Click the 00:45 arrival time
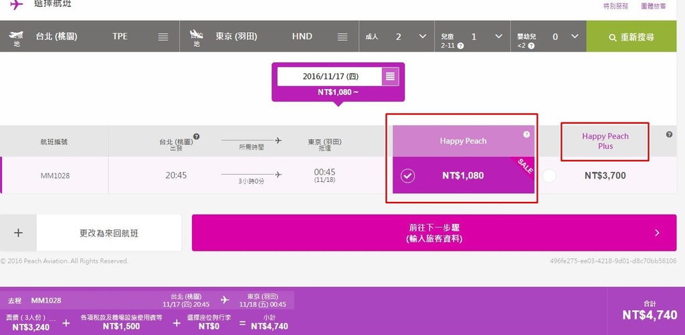685x335 pixels. (324, 172)
